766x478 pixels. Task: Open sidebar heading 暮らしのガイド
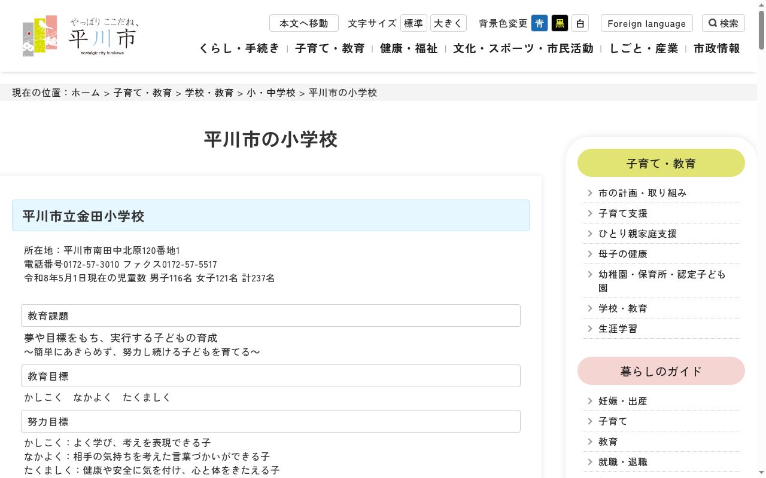(661, 371)
